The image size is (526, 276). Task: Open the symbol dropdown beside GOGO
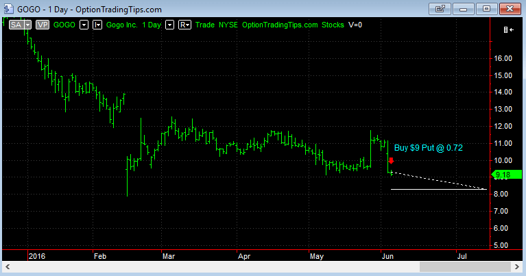tap(84, 25)
